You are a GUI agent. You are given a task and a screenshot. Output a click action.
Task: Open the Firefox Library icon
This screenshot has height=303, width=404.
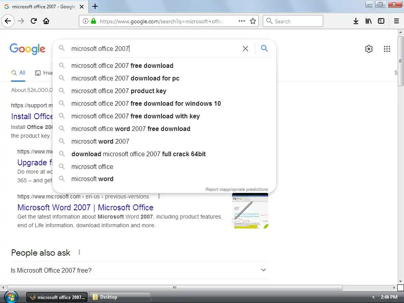click(368, 21)
